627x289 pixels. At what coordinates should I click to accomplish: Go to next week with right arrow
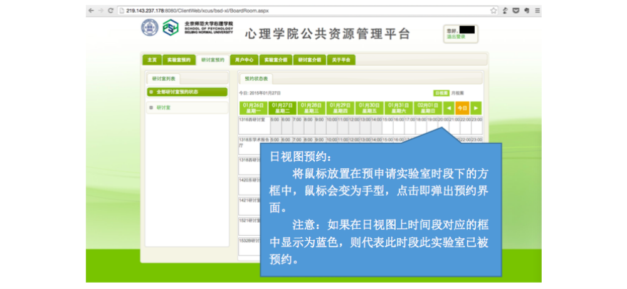(x=476, y=108)
